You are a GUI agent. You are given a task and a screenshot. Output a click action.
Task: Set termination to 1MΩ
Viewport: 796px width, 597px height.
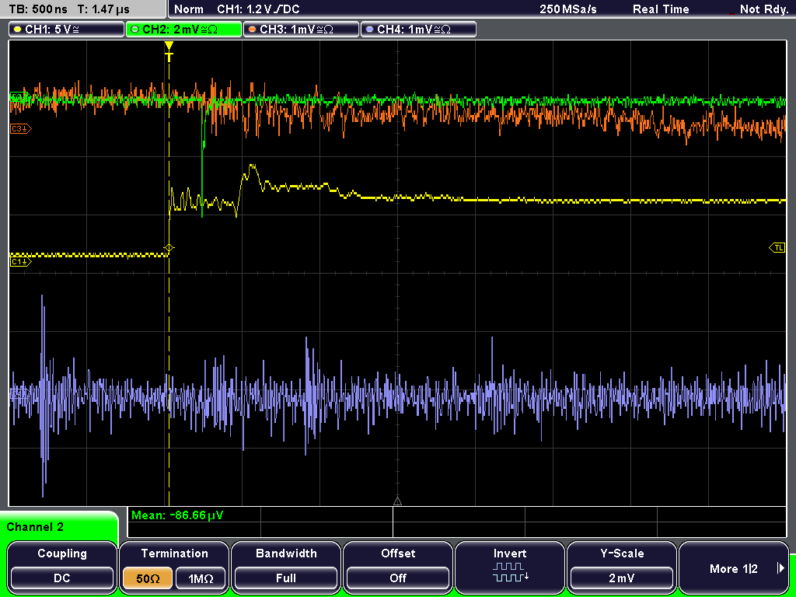point(201,578)
